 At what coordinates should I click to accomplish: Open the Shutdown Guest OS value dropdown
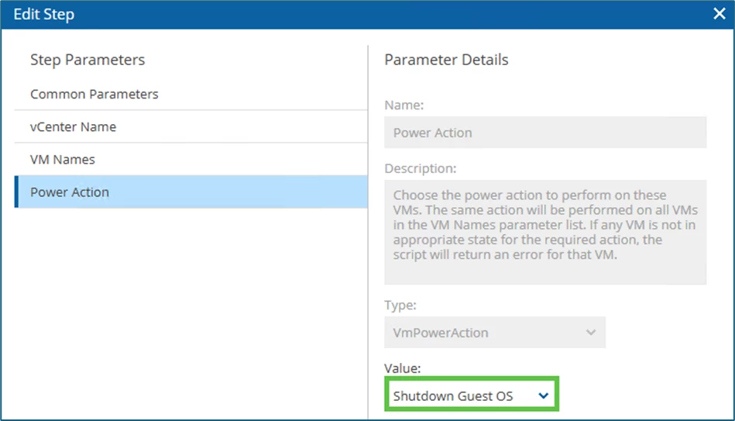pos(471,395)
